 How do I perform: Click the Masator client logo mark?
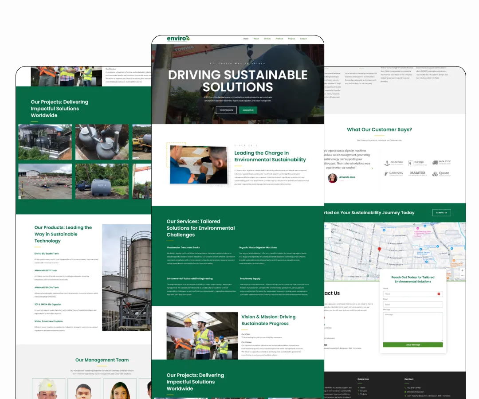coord(418,173)
